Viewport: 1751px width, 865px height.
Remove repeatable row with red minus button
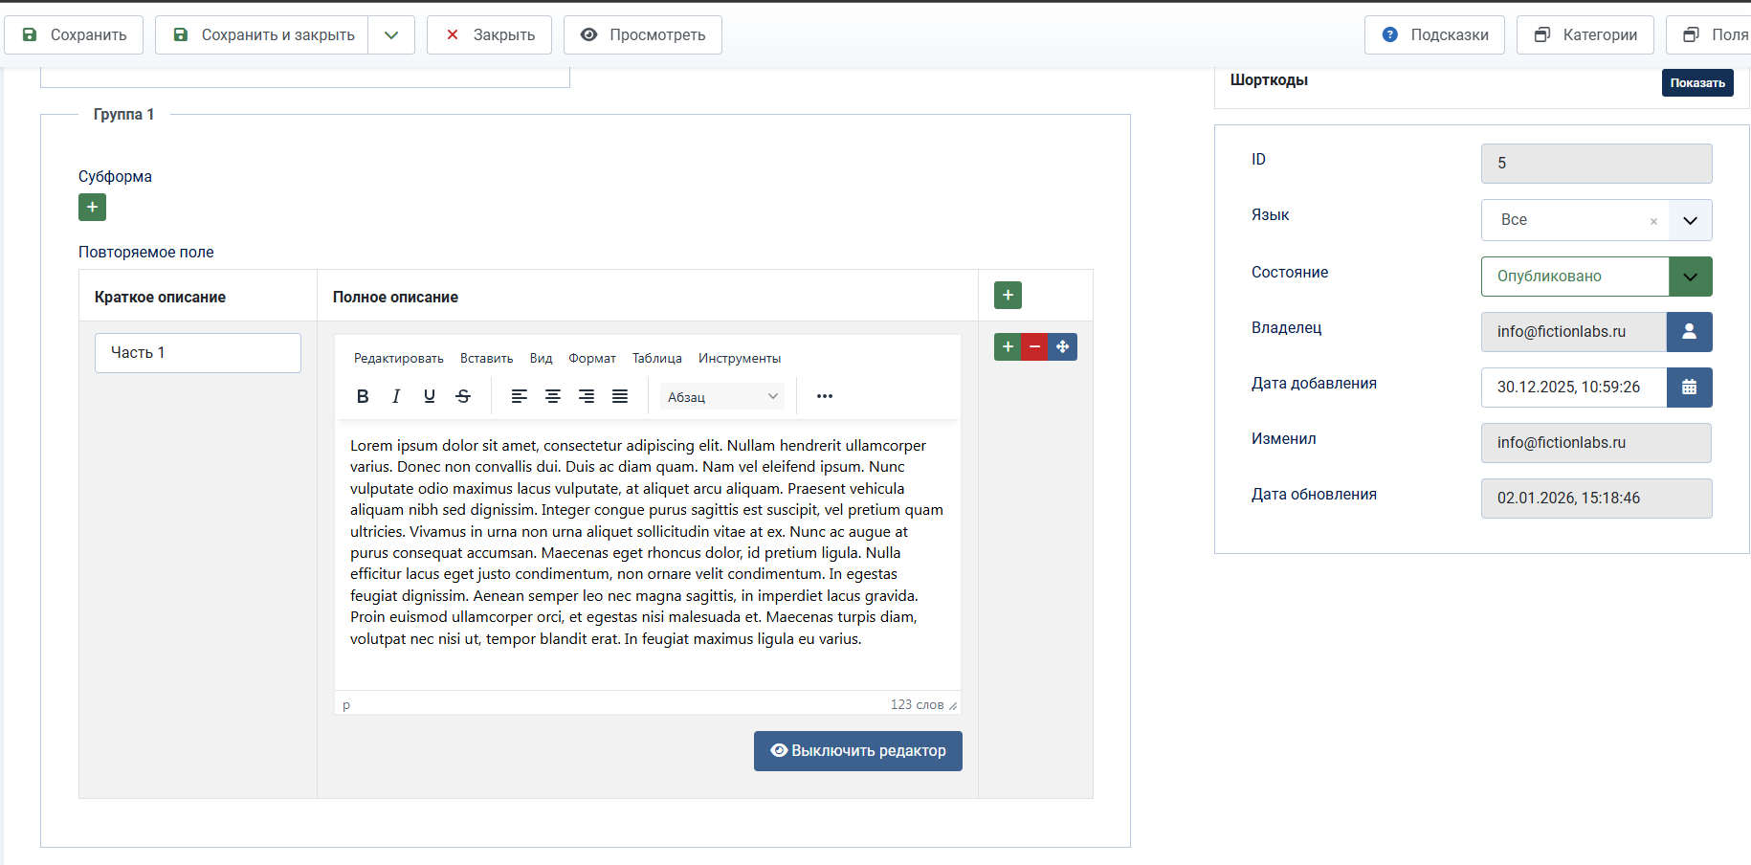tap(1034, 346)
